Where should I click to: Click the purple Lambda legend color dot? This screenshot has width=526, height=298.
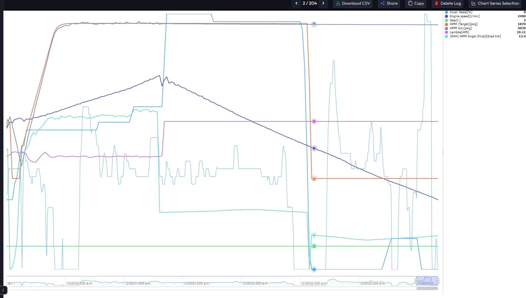click(446, 32)
